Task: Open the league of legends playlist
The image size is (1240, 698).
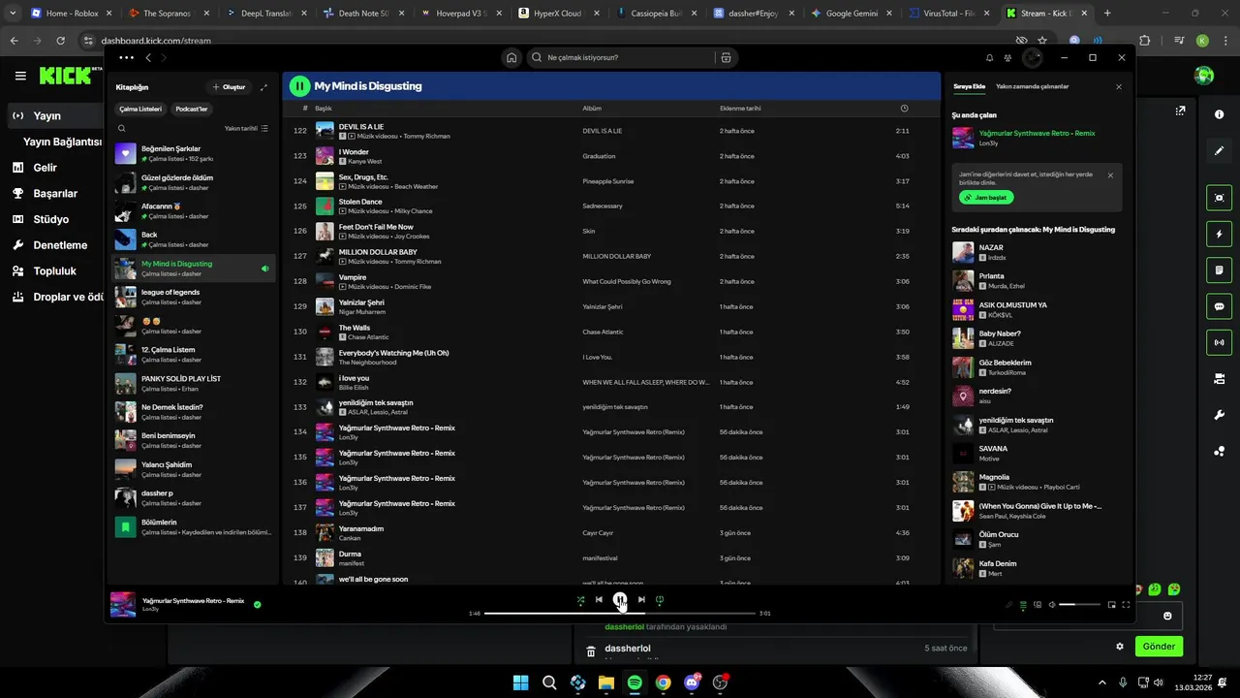Action: tap(194, 297)
